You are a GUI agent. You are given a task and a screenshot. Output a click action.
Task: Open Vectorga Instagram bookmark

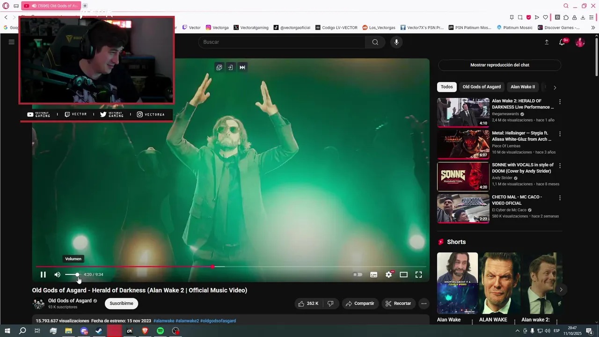click(218, 28)
